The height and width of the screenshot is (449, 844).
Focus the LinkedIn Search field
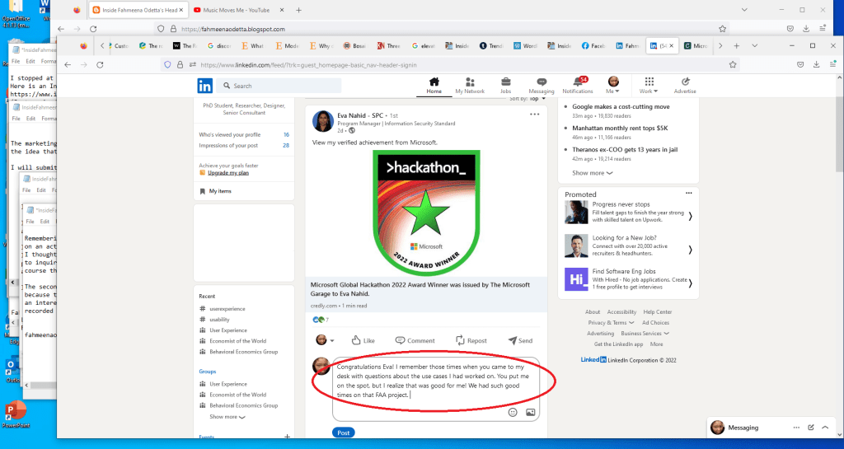tap(280, 86)
